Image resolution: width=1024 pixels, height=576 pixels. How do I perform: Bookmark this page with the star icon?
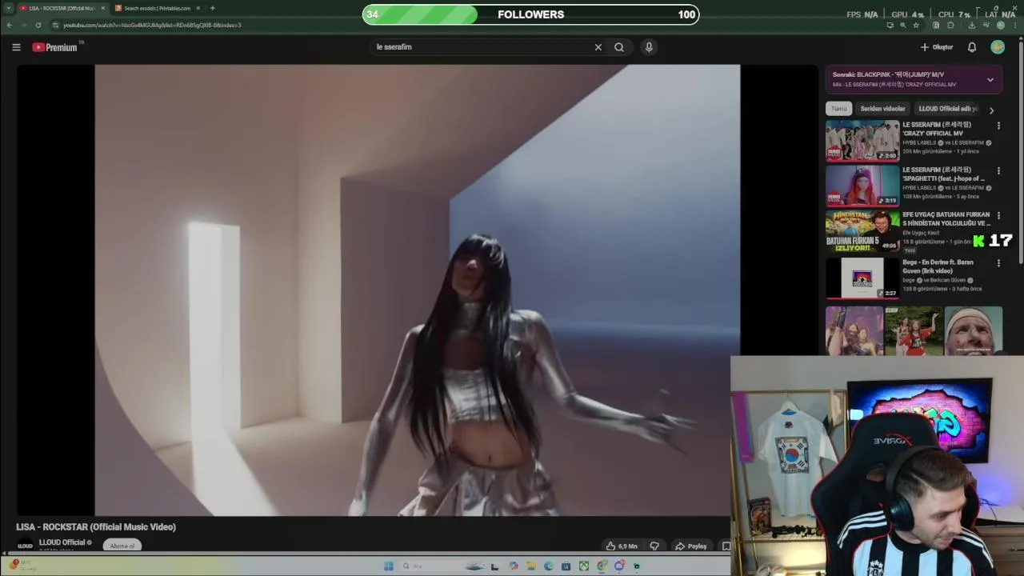(x=916, y=25)
